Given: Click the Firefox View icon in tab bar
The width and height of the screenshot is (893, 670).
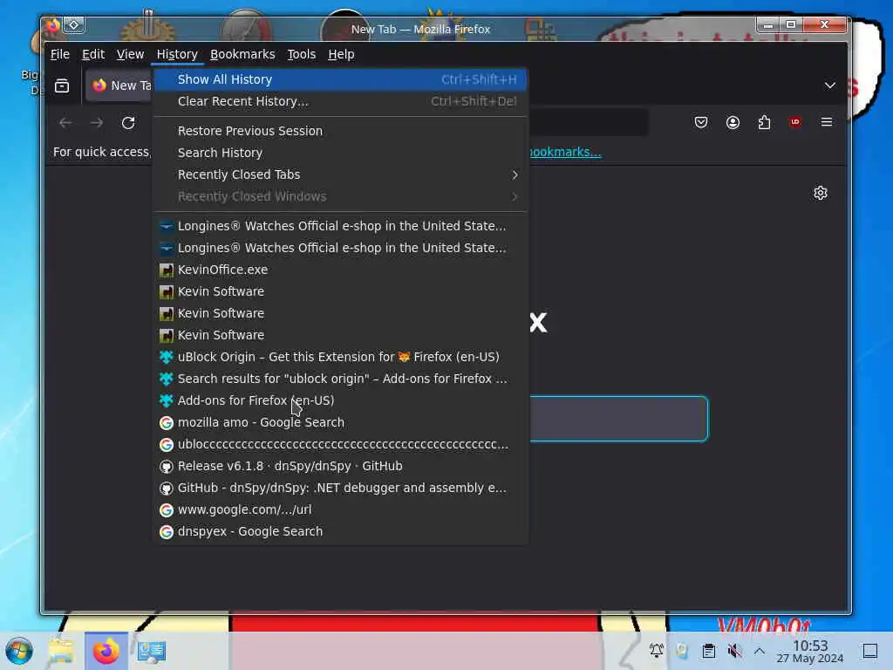Looking at the screenshot, I should pos(62,85).
